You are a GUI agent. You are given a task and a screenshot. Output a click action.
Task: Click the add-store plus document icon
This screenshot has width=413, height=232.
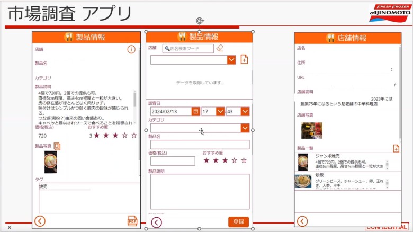point(244,59)
